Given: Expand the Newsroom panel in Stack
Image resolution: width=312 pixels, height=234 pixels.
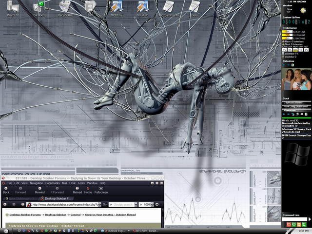Looking at the screenshot, I should (296, 110).
